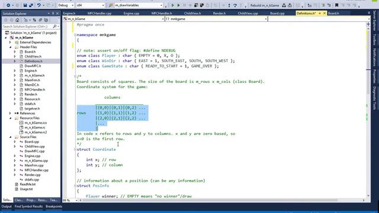
Task: Click the bookmark icon in the toolbar
Action: 336,5
